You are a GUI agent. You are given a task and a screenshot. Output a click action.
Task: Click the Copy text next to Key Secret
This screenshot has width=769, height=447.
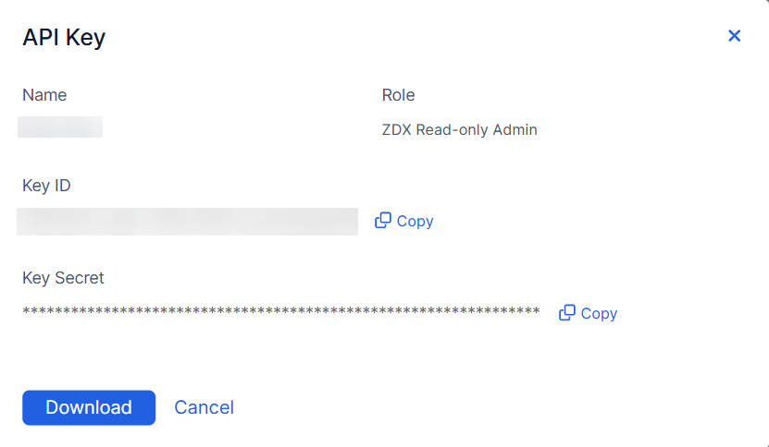(x=599, y=314)
